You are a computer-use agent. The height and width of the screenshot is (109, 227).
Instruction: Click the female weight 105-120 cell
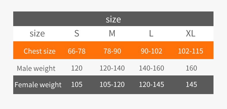(x=112, y=84)
